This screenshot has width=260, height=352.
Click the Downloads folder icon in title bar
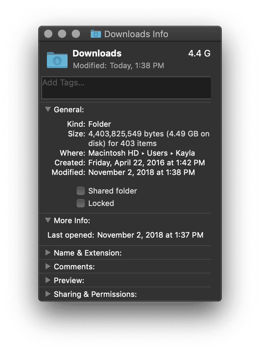pos(96,34)
